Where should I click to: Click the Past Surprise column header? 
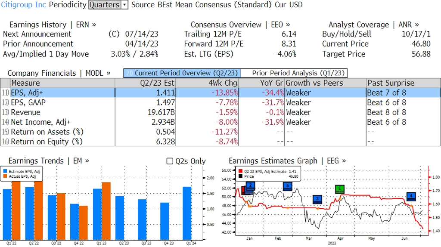(x=404, y=83)
